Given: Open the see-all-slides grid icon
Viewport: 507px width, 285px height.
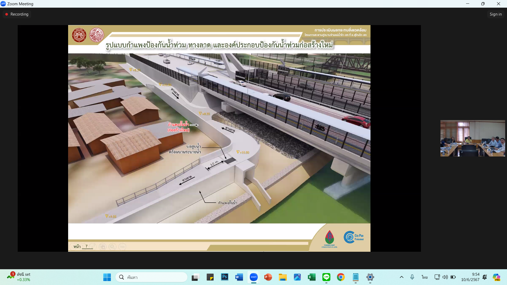Looking at the screenshot, I should [x=103, y=247].
